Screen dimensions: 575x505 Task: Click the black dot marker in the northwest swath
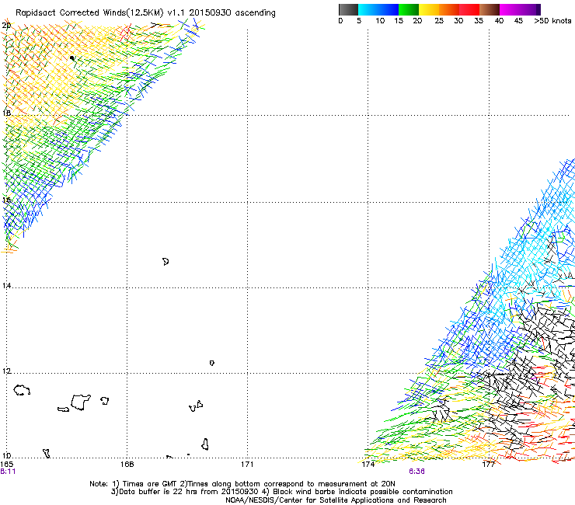click(71, 58)
